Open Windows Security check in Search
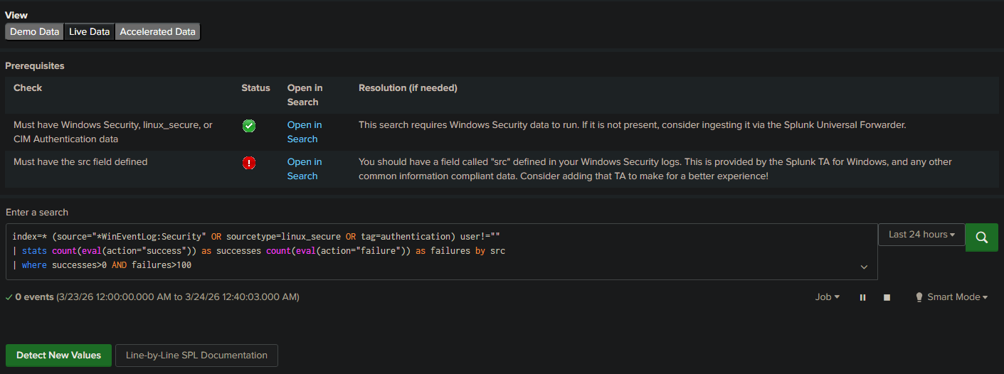The width and height of the screenshot is (1004, 374). pyautogui.click(x=304, y=132)
